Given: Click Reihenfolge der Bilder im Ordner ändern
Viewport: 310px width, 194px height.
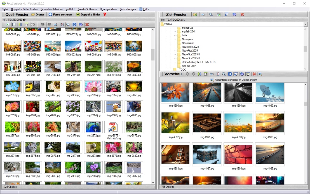Looking at the screenshot, I should point(234,80).
